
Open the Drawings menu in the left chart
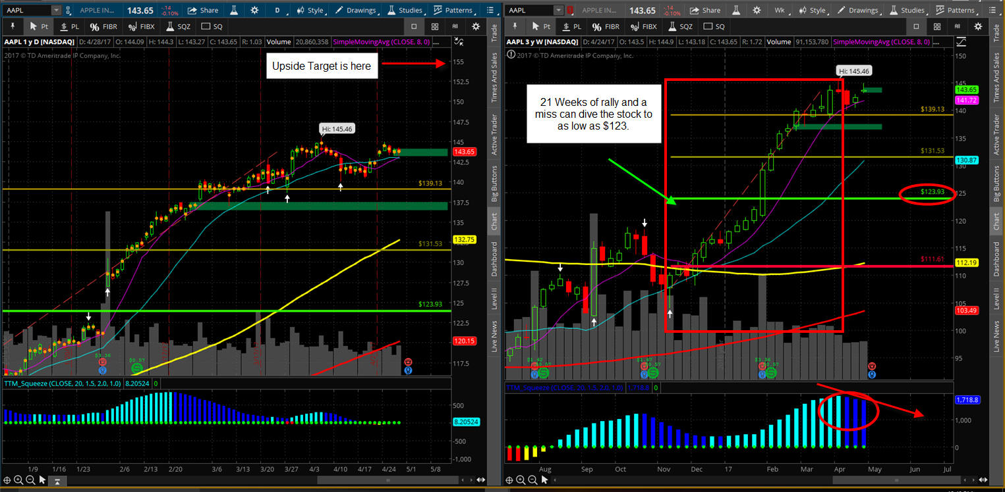coord(357,10)
